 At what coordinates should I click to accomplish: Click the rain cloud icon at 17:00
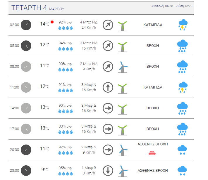(182, 129)
